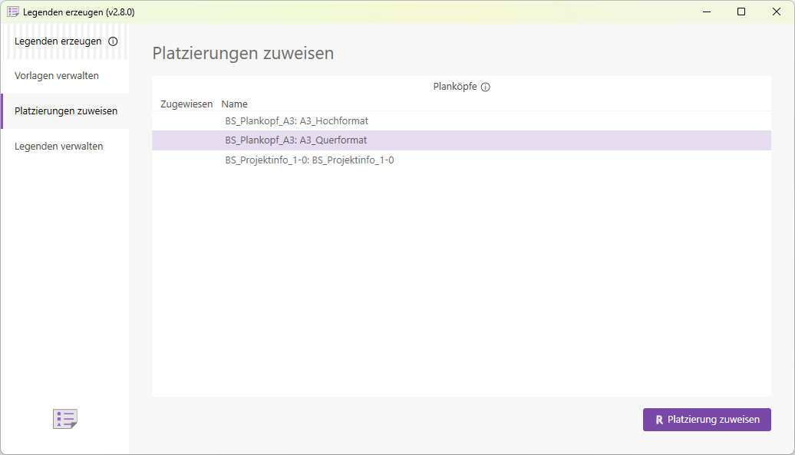Viewport: 795px width, 455px height.
Task: Click the Platzierungen zuweisen page heading
Action: point(242,53)
